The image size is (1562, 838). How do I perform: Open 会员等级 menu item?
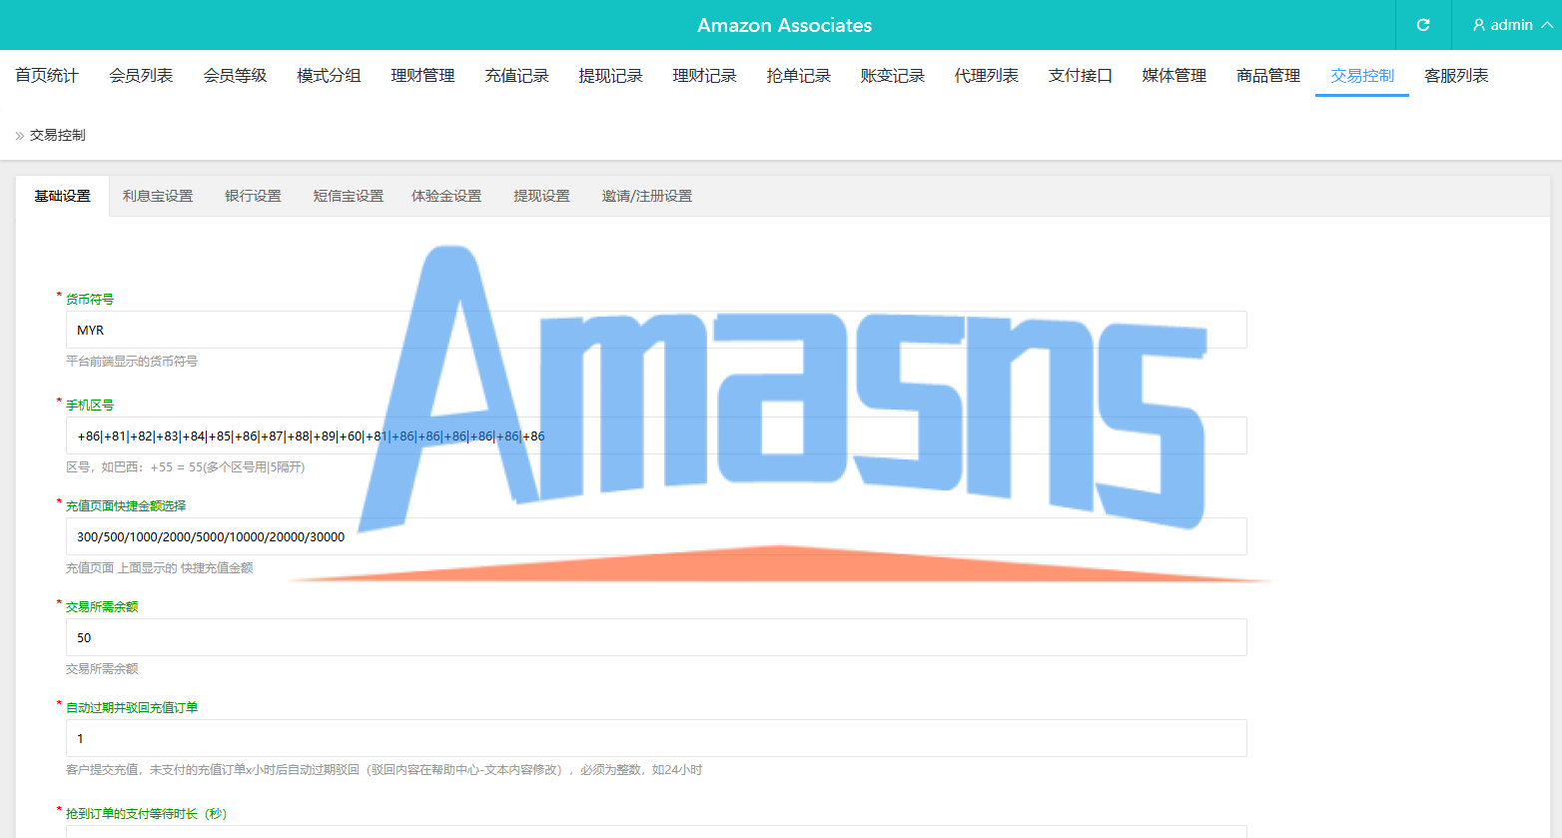235,76
